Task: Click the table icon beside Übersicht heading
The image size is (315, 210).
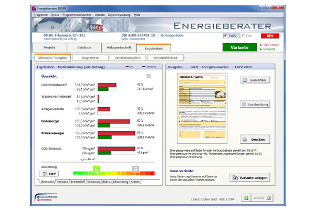Action: (149, 76)
